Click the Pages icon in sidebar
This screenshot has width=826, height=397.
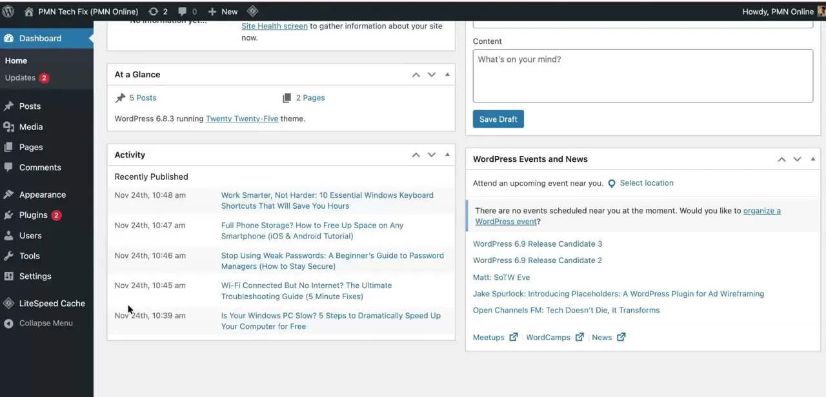point(8,147)
